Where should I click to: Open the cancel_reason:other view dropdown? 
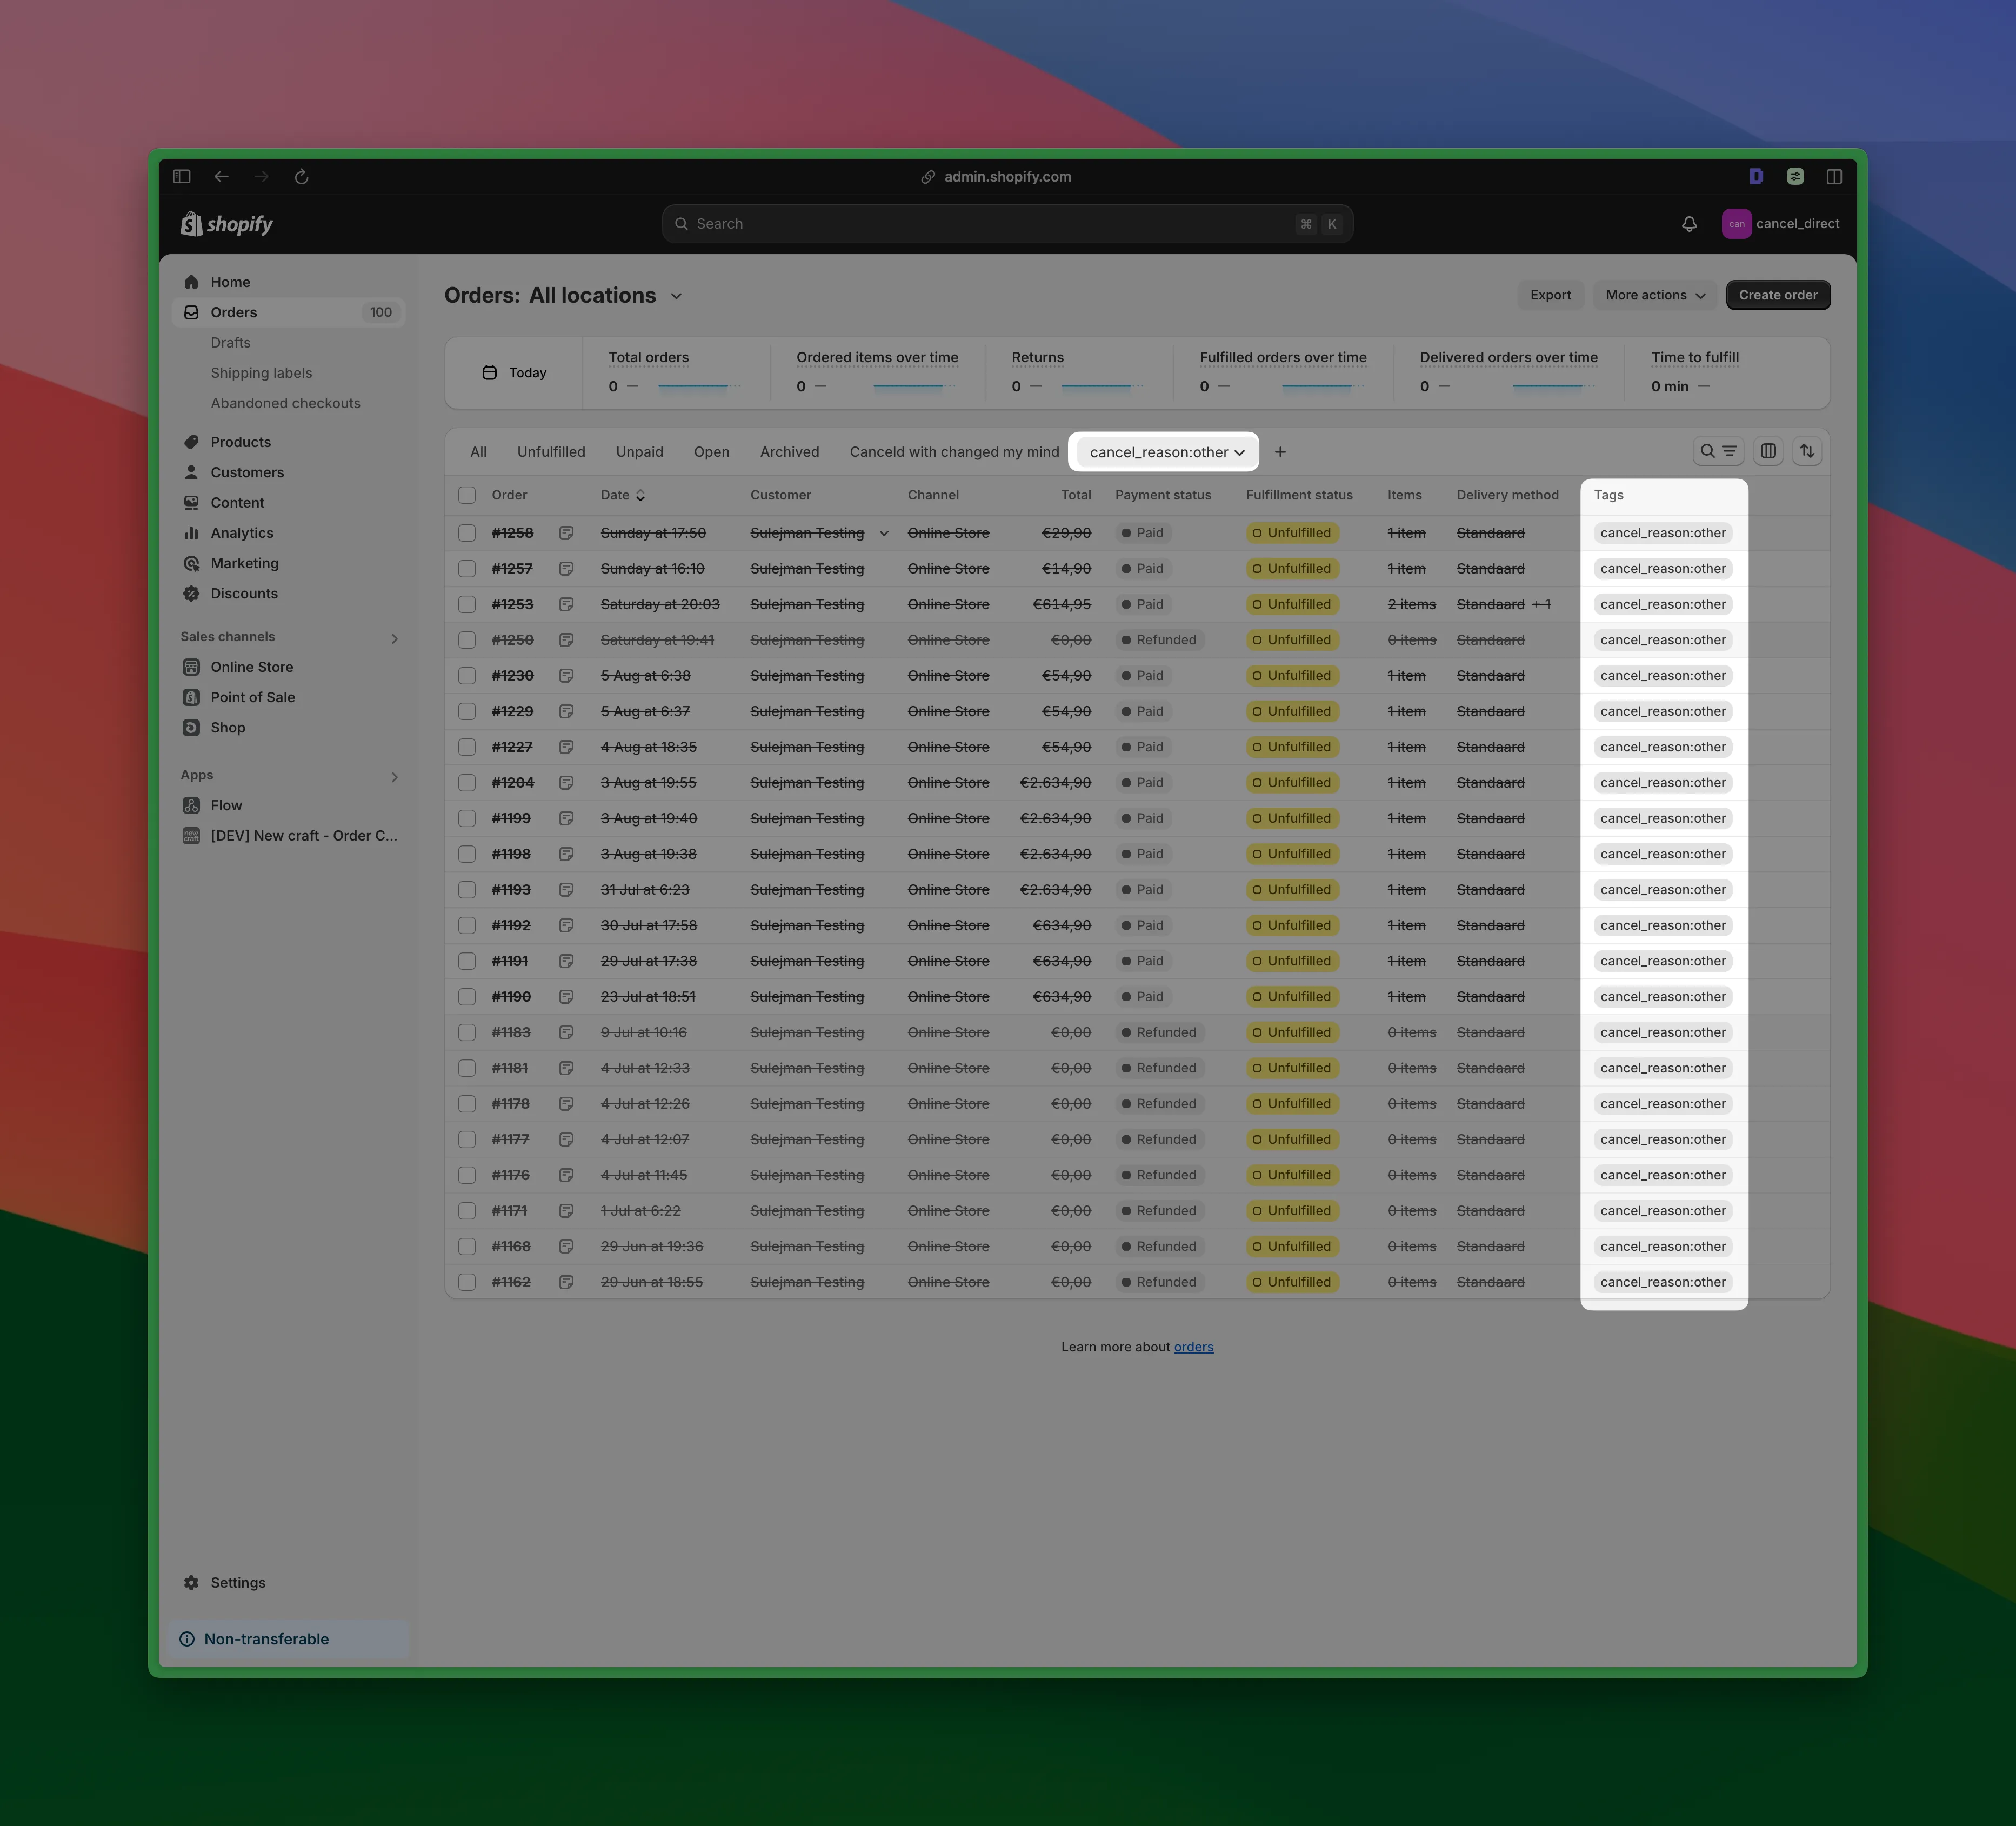[x=1164, y=451]
